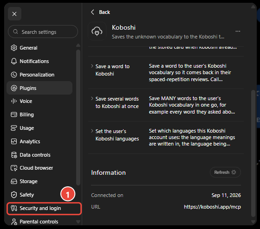Expand Save several words to Koboshi
Viewport: 260px width, 229px height.
pos(92,99)
